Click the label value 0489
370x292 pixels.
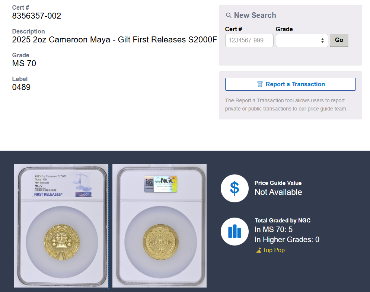pyautogui.click(x=21, y=87)
